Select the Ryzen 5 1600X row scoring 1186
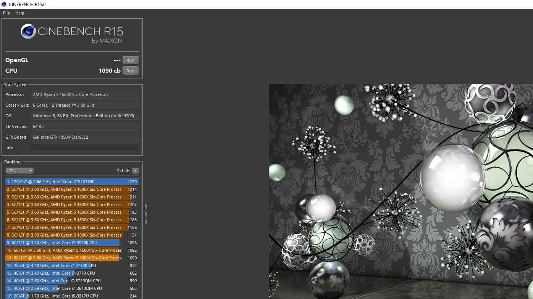The height and width of the screenshot is (299, 533). pyautogui.click(x=72, y=227)
